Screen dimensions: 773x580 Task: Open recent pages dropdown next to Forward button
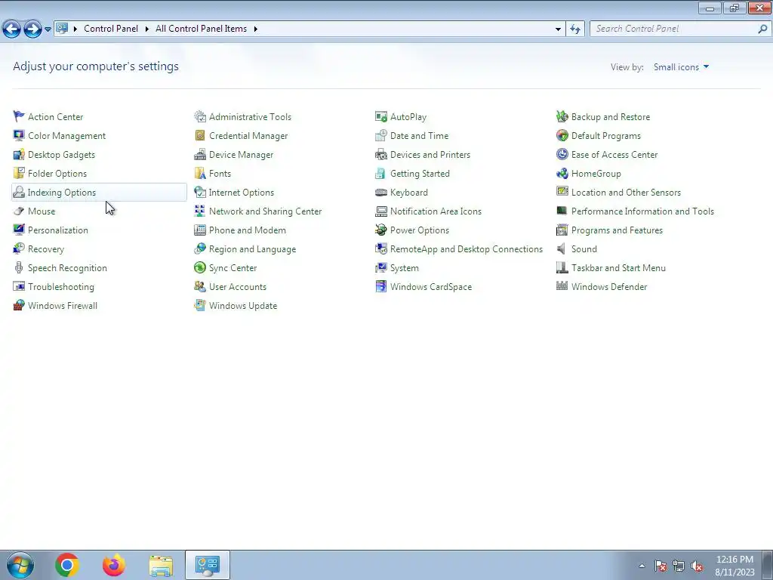[48, 29]
